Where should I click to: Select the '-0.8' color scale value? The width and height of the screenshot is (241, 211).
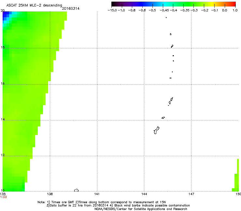tap(132, 10)
